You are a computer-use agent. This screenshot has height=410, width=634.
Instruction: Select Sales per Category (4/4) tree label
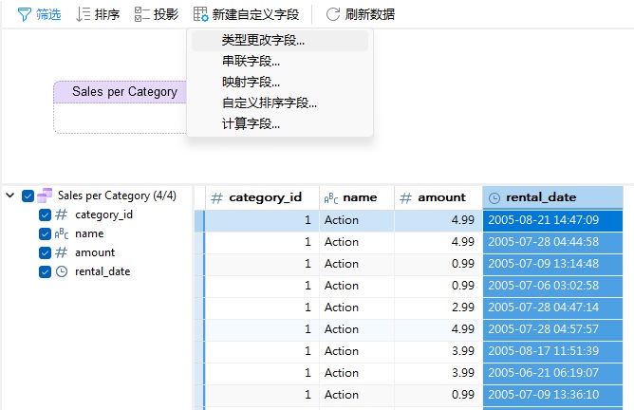point(117,196)
